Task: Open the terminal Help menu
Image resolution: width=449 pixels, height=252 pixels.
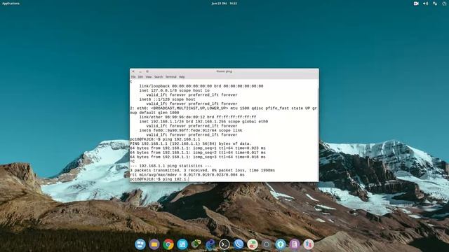Action: (x=182, y=77)
